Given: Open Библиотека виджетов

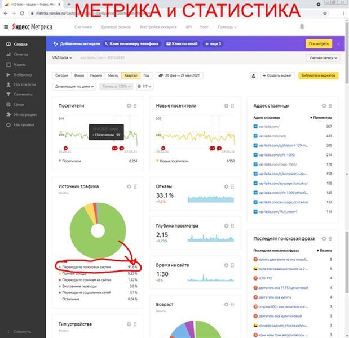Looking at the screenshot, I should [x=319, y=75].
